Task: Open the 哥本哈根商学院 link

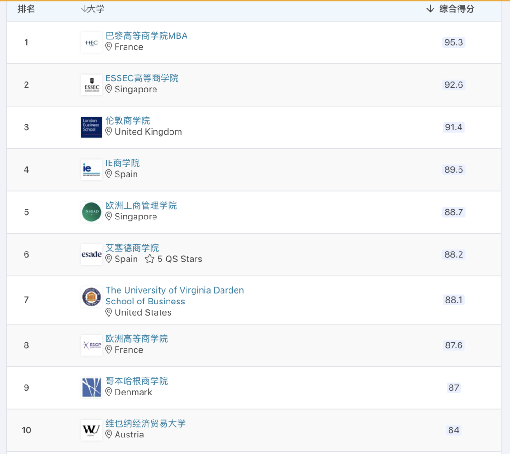Action: [x=136, y=381]
